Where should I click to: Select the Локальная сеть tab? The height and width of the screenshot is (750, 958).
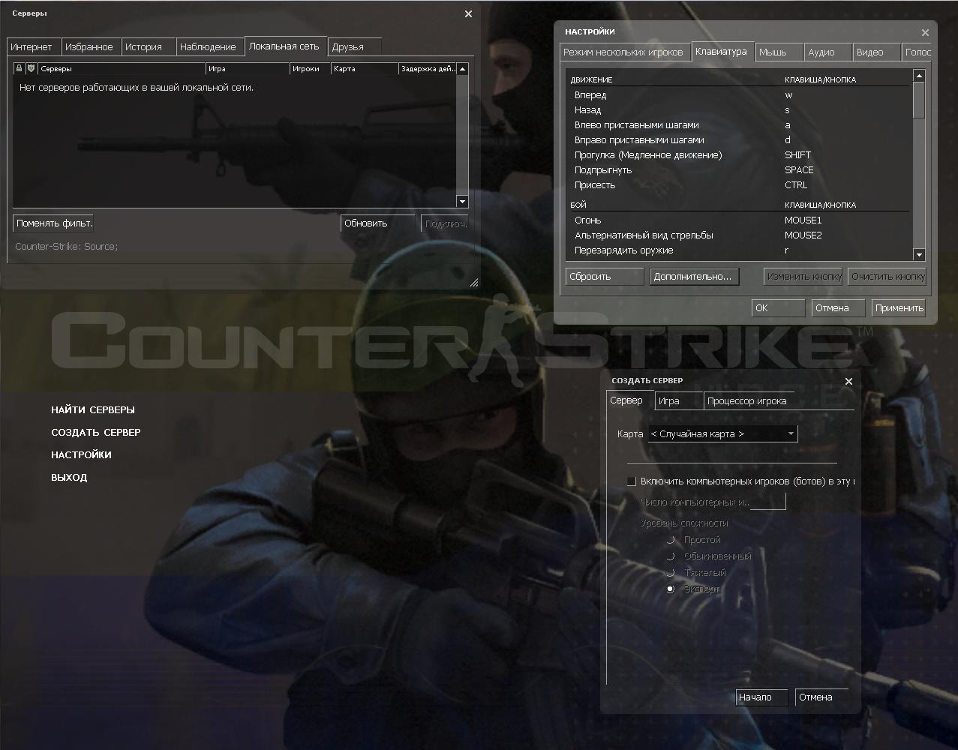(x=286, y=46)
